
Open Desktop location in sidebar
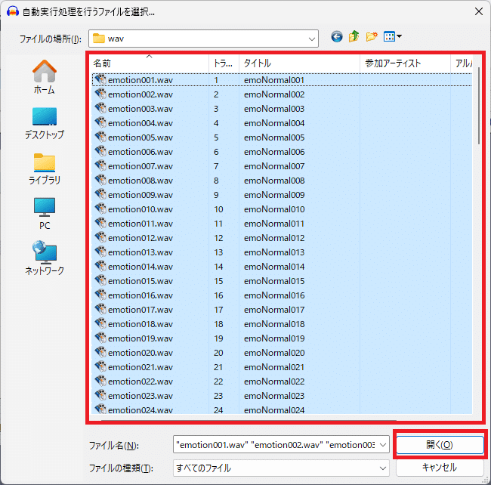[45, 123]
